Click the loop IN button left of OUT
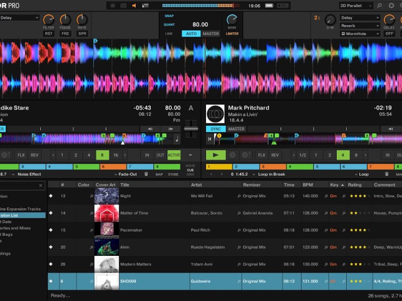Viewport: 402px width, 301px height. tap(147, 155)
